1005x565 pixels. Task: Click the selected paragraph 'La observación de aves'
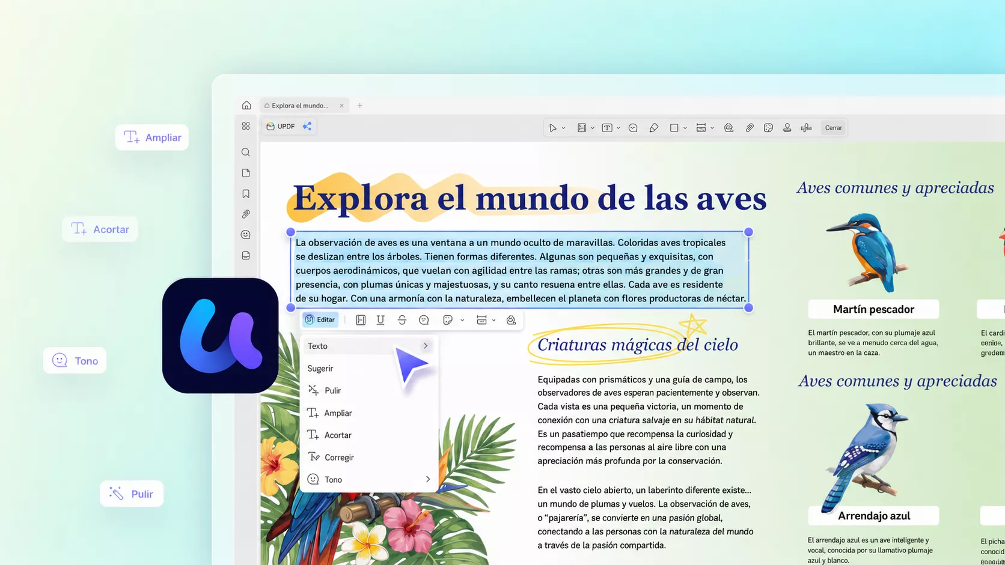coord(521,270)
